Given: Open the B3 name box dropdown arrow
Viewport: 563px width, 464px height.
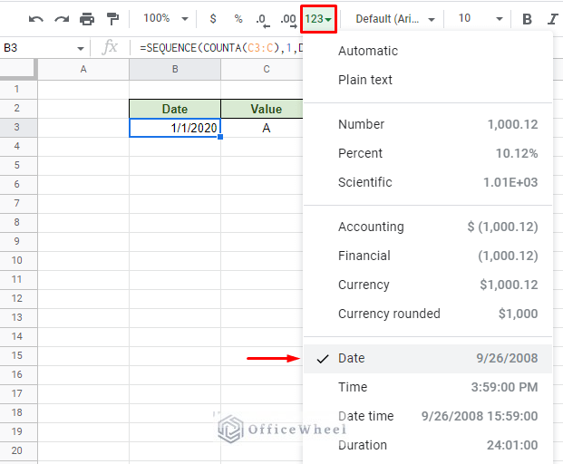Looking at the screenshot, I should pos(81,48).
